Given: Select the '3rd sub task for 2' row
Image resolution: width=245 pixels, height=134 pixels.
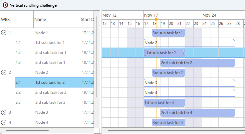Looking at the screenshot, I should 51,102.
